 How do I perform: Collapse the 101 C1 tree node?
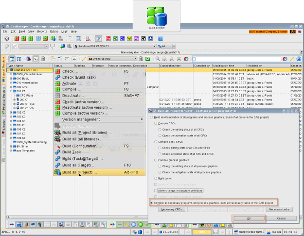point(11,91)
